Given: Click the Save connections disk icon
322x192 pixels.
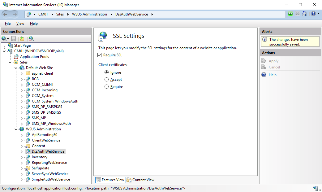Looking at the screenshot, I should tap(13, 39).
